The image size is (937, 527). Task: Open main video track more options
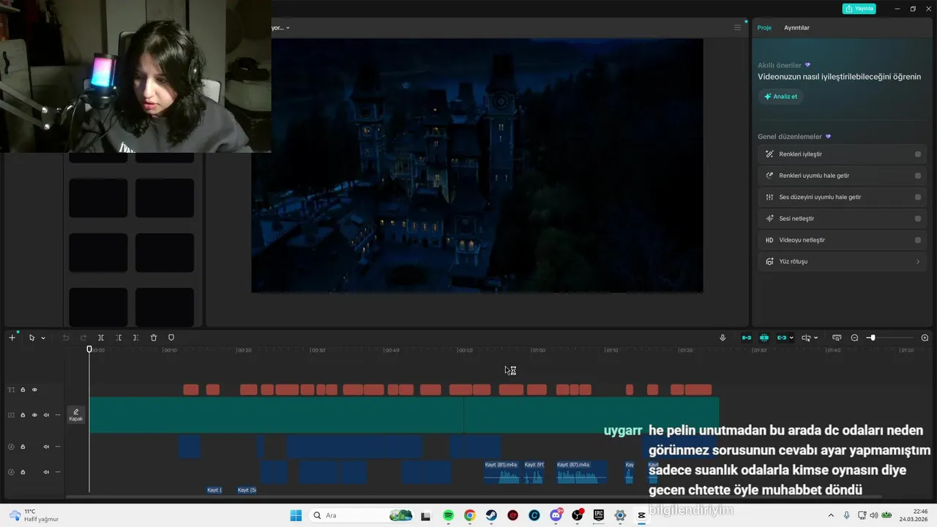58,415
